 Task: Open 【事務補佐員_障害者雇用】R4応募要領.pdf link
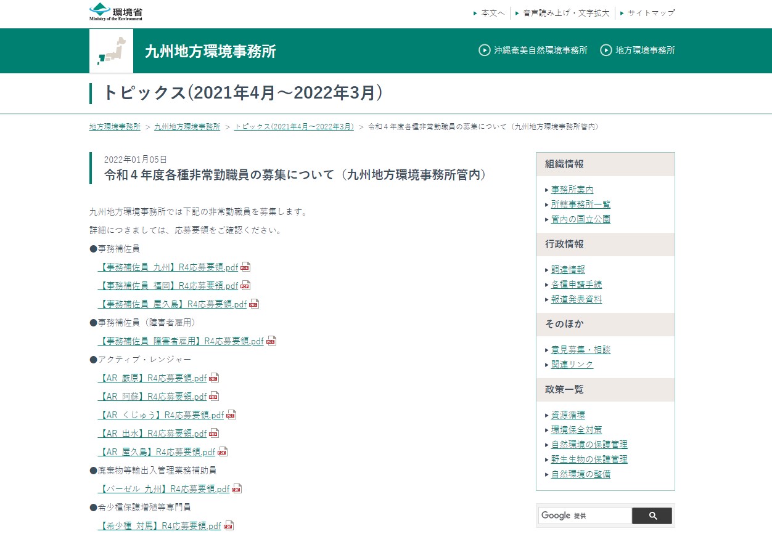point(181,341)
